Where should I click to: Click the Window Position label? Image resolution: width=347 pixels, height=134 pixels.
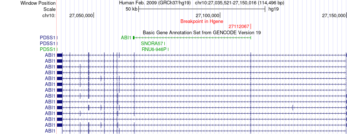[x=38, y=3]
